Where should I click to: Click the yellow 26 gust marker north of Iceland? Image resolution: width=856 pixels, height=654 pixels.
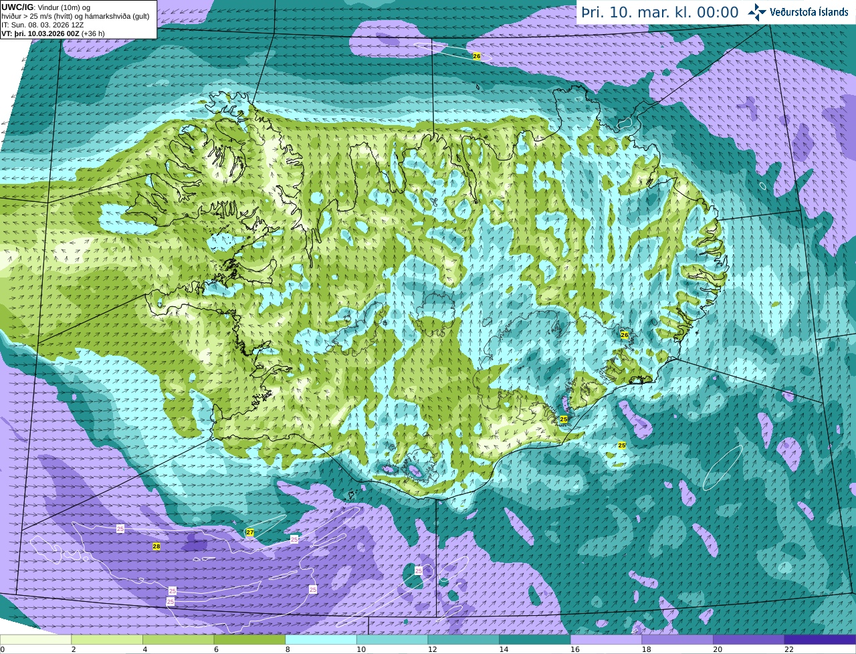tap(477, 56)
